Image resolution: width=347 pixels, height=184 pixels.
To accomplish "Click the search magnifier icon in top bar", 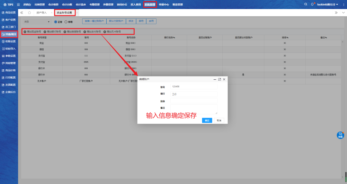I will coord(306,4).
